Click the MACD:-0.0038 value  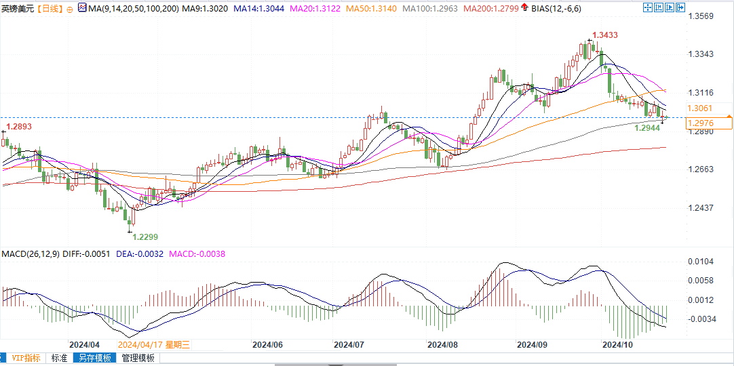[x=197, y=254]
